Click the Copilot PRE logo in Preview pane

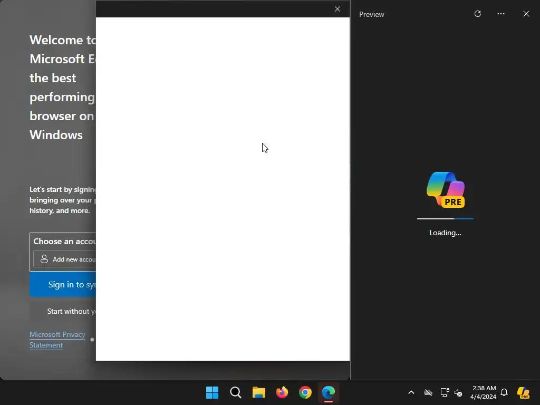click(x=446, y=190)
